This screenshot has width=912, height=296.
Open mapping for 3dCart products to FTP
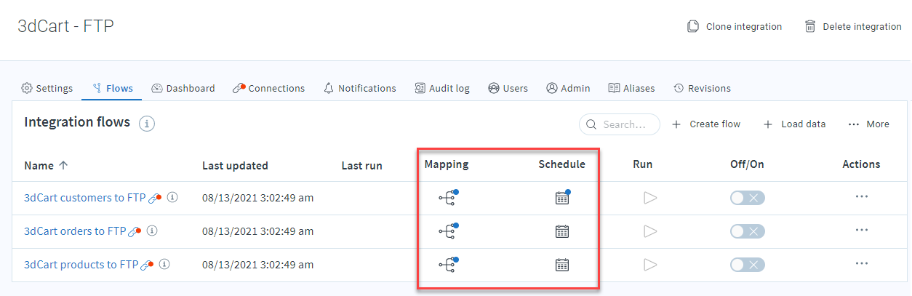click(449, 265)
